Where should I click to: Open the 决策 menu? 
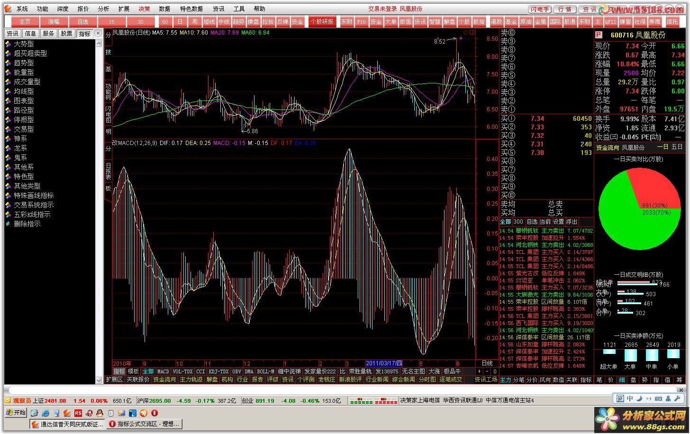144,9
